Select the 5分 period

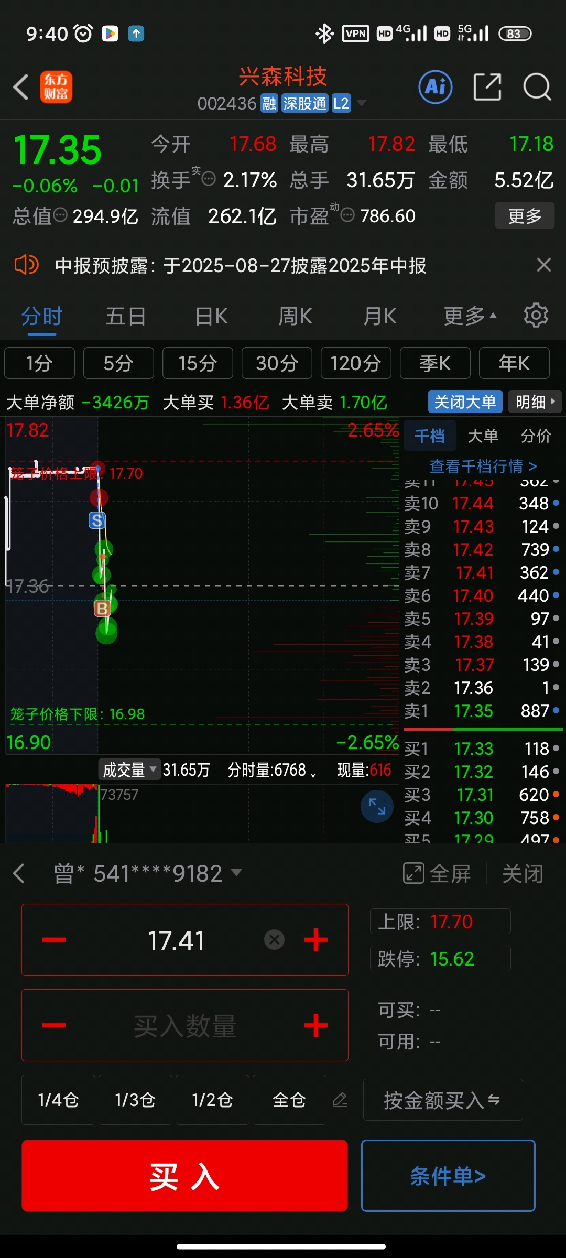click(118, 363)
